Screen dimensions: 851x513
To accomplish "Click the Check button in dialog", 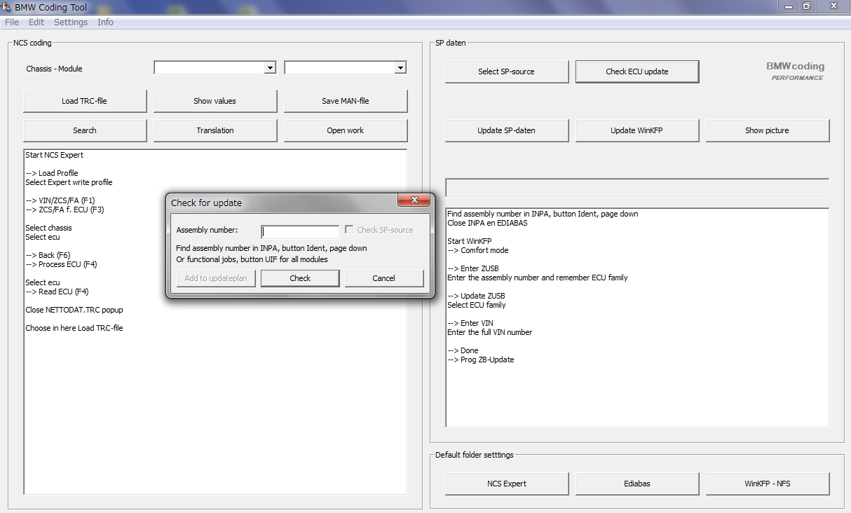I will pyautogui.click(x=300, y=278).
